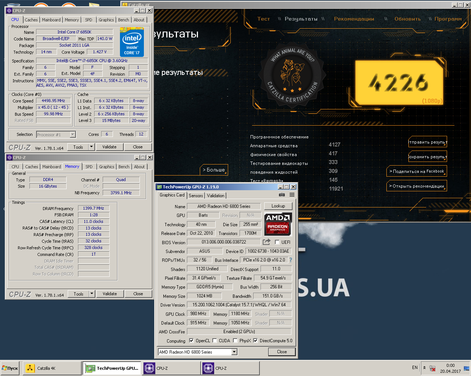The image size is (471, 376).
Task: Expand Tools arrow in top CPU-Z window
Action: [x=91, y=147]
